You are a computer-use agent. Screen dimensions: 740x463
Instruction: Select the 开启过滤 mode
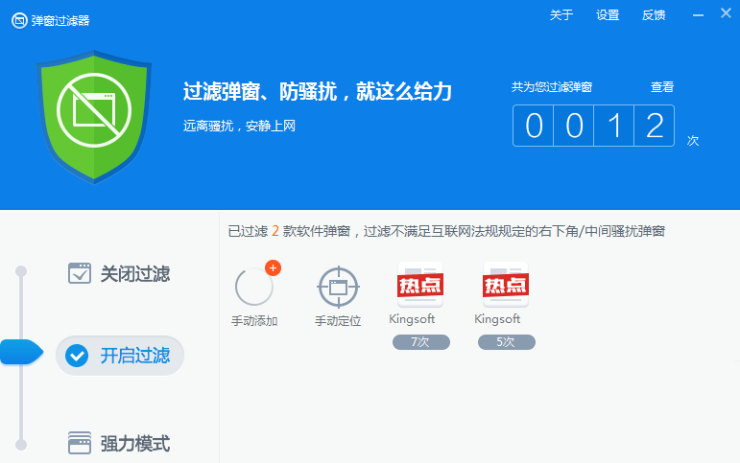[x=120, y=356]
